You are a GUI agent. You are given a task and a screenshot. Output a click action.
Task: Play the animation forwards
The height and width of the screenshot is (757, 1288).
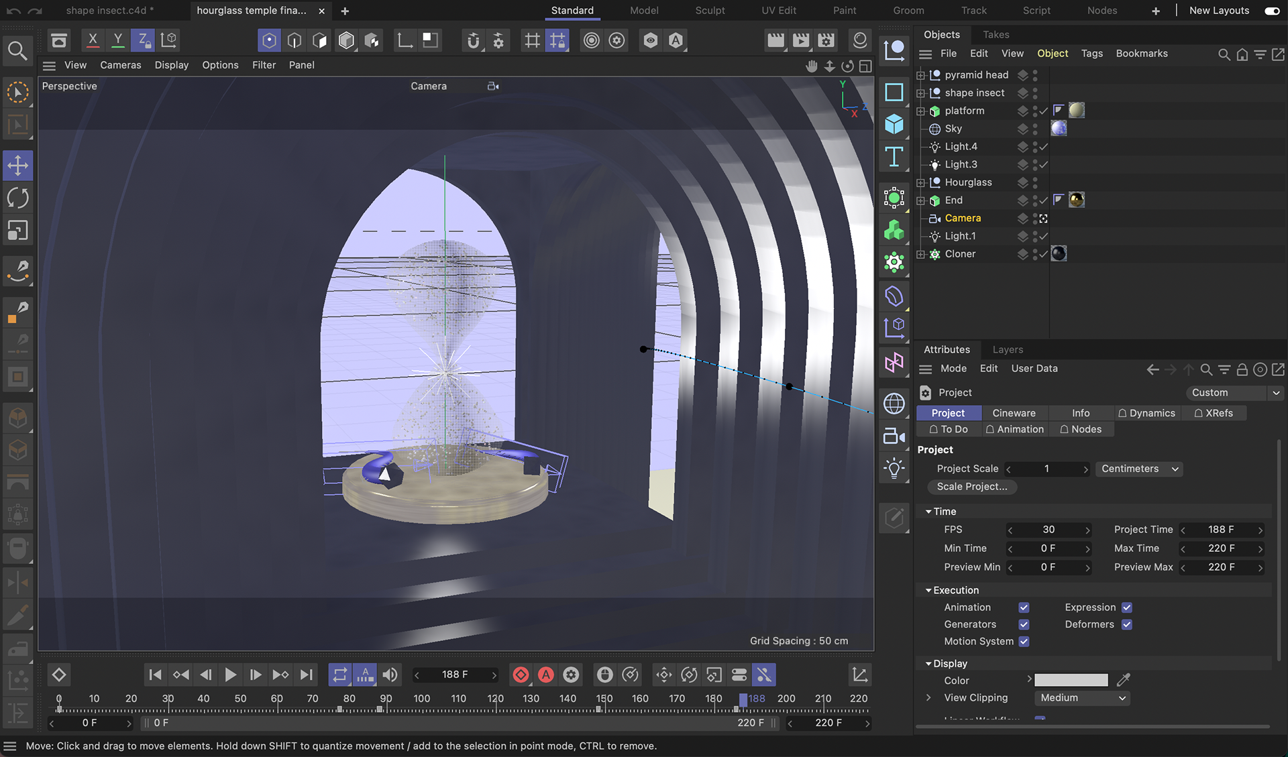pyautogui.click(x=230, y=675)
